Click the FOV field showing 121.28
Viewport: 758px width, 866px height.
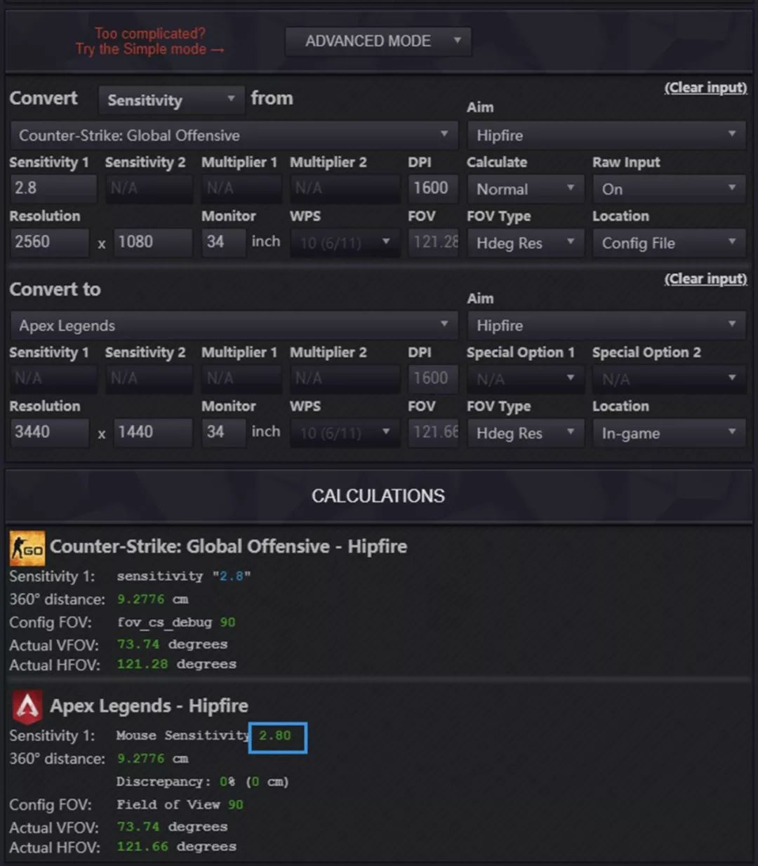tap(433, 242)
